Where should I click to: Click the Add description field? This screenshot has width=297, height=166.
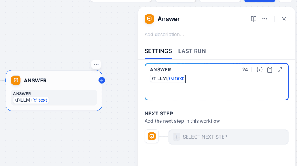[x=164, y=35]
